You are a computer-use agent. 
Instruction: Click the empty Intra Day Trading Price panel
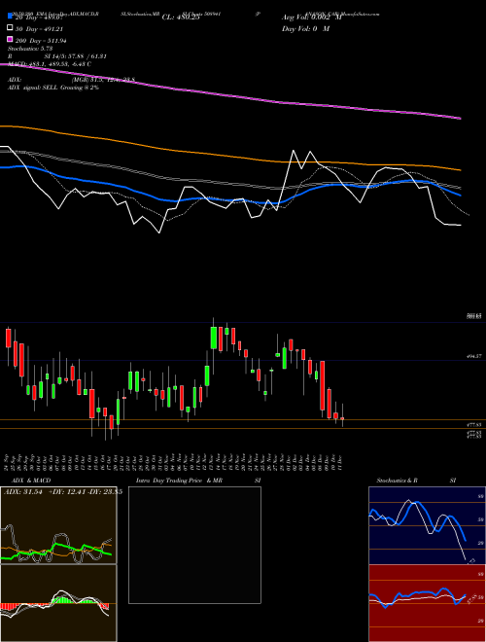tap(194, 545)
